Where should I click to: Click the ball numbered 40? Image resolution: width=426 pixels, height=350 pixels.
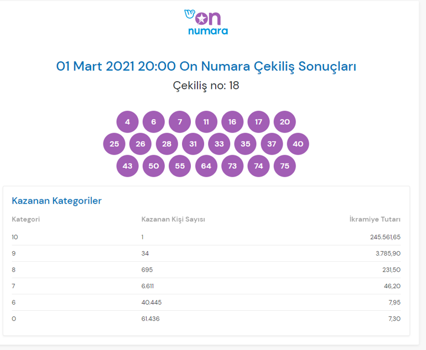[298, 144]
